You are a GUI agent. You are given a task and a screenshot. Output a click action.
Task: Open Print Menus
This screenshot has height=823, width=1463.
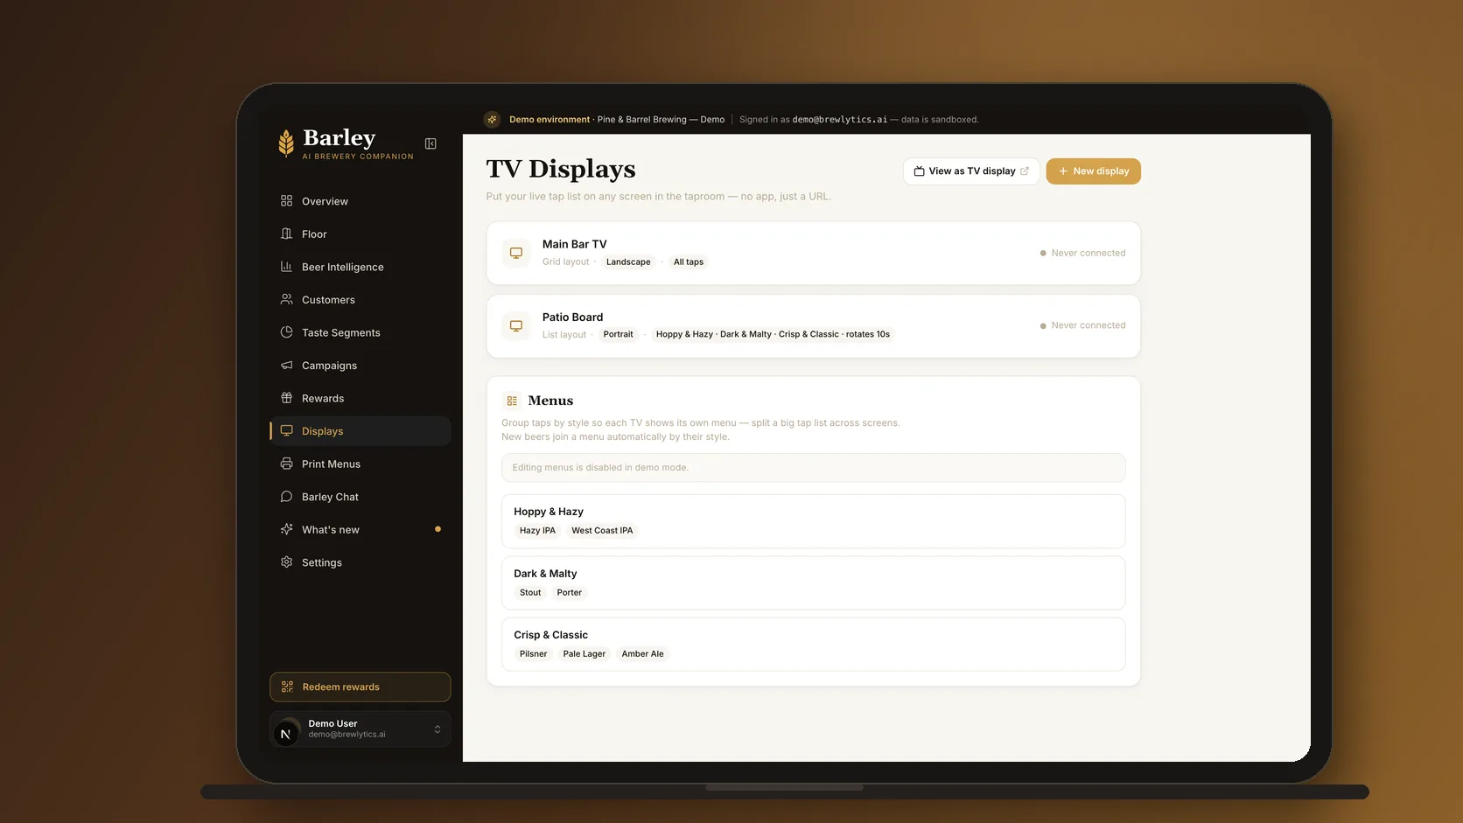360,464
